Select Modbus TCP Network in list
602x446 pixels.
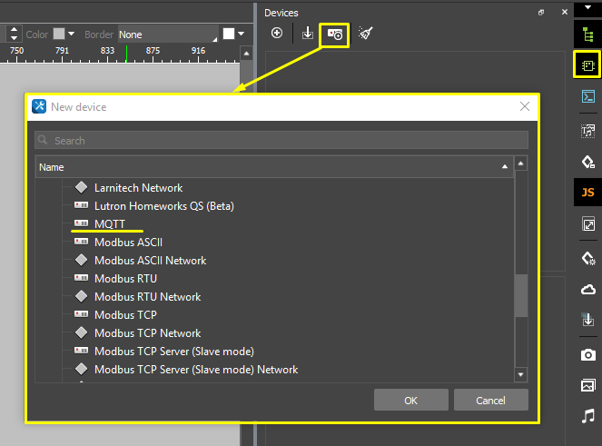147,333
